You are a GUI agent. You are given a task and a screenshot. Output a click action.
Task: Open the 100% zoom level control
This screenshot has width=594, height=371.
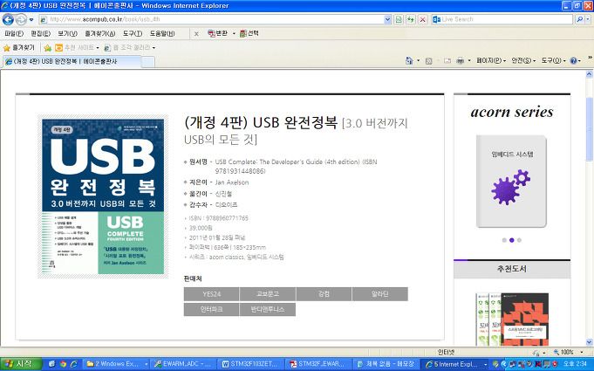coord(568,352)
